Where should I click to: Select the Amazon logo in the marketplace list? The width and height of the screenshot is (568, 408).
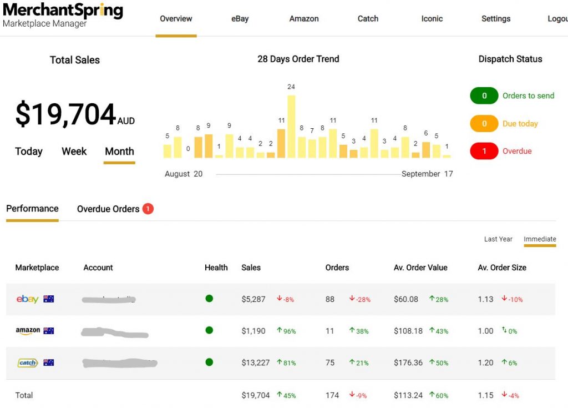pyautogui.click(x=26, y=331)
